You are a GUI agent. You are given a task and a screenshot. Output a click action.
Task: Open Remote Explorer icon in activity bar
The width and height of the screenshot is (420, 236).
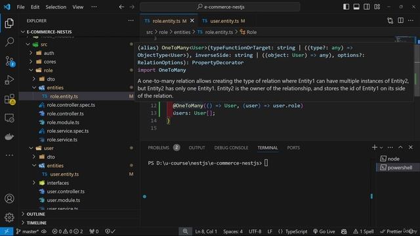coord(9,118)
